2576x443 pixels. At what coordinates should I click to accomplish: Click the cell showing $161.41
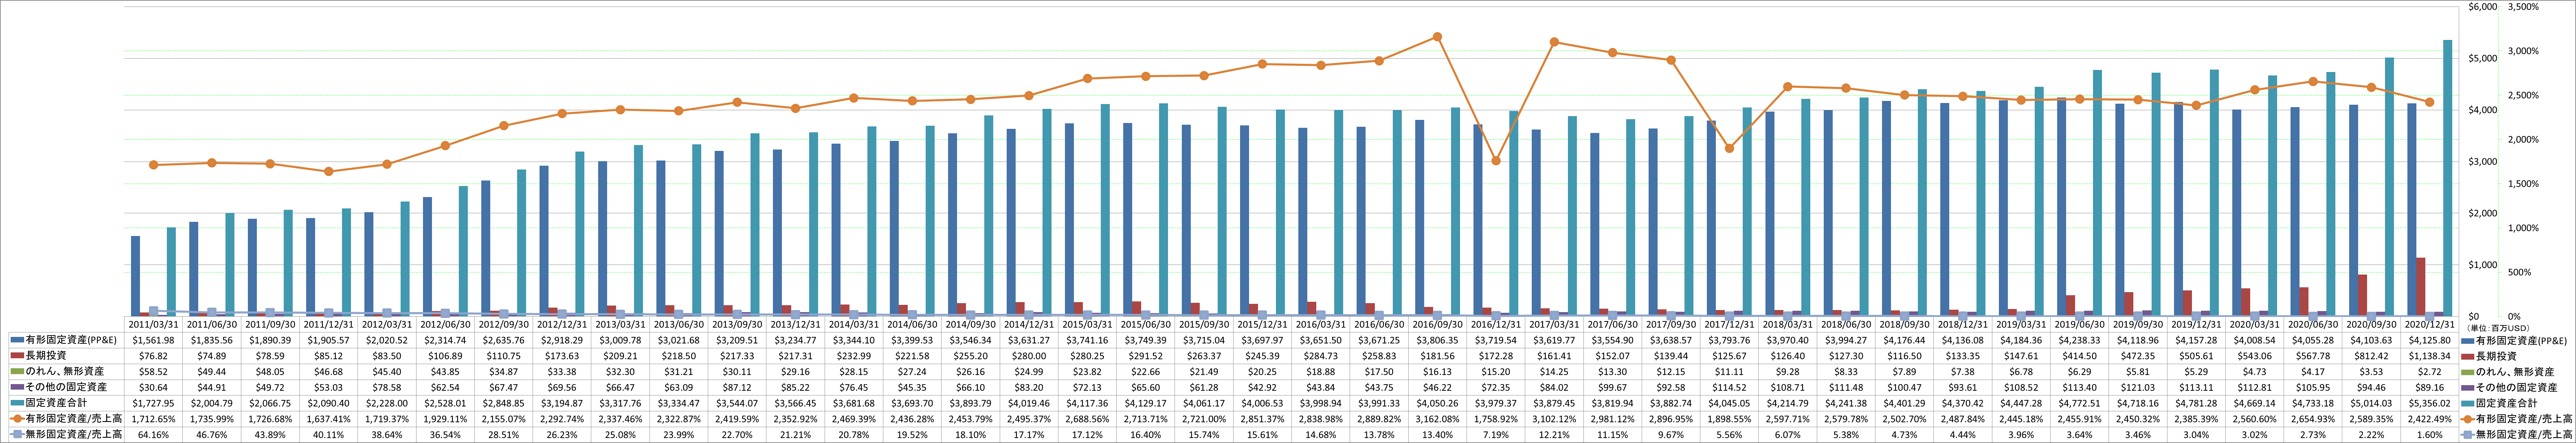pyautogui.click(x=1554, y=355)
